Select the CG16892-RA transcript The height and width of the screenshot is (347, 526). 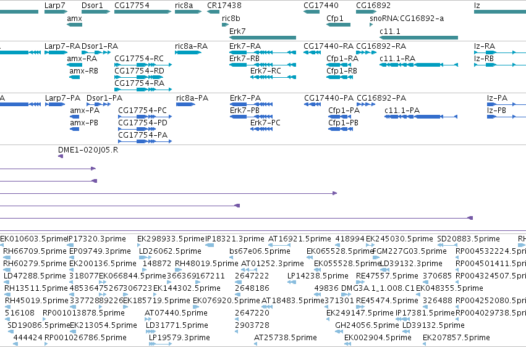(x=366, y=52)
